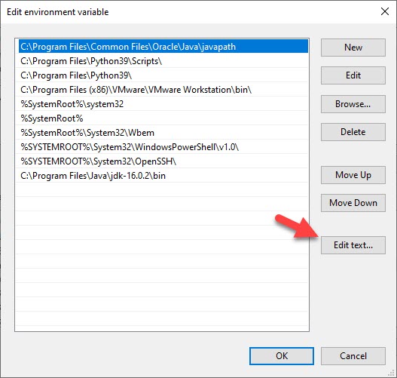Select the VMware Workstation bin entry
The height and width of the screenshot is (378, 397).
[x=163, y=90]
